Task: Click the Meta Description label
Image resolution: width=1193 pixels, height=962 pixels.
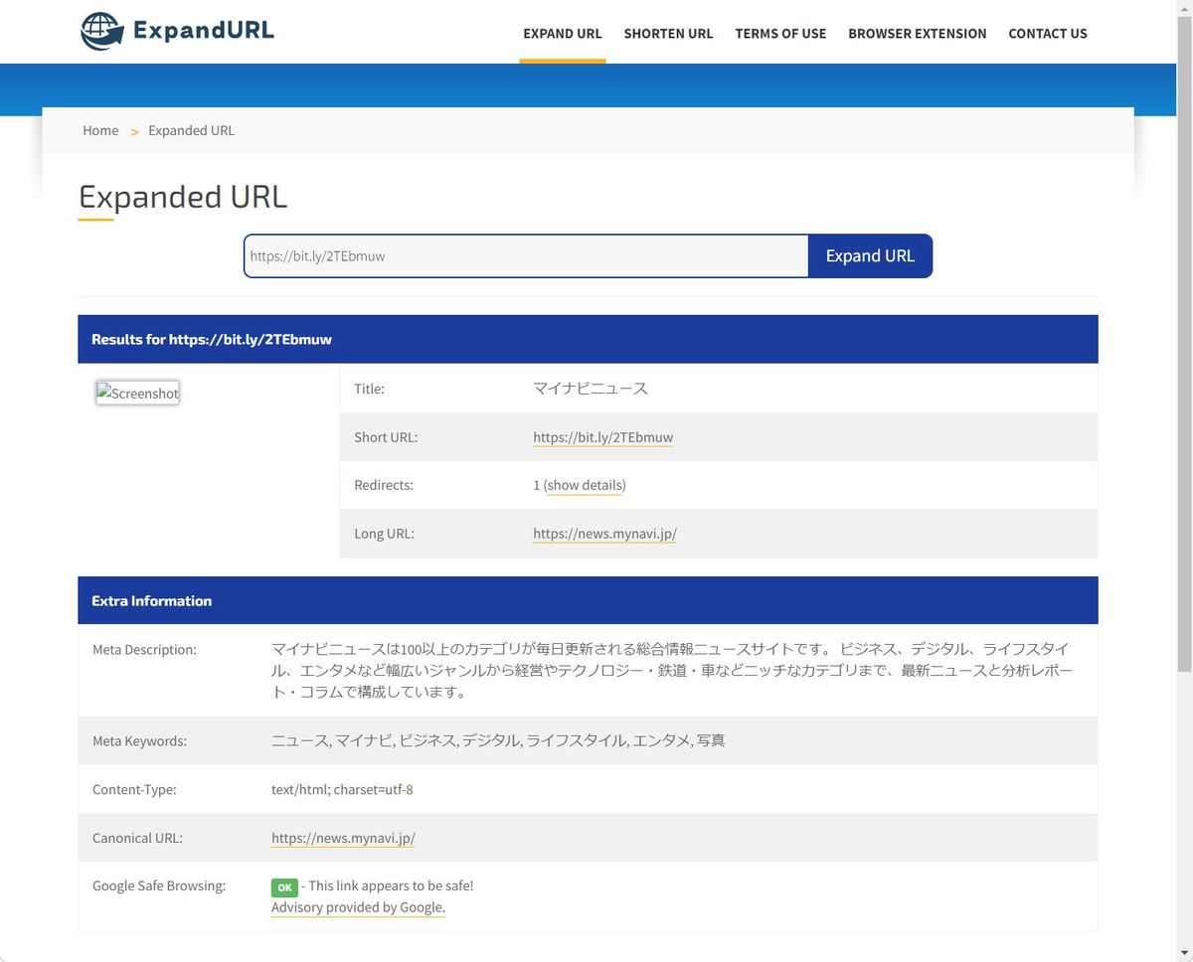Action: pos(144,650)
